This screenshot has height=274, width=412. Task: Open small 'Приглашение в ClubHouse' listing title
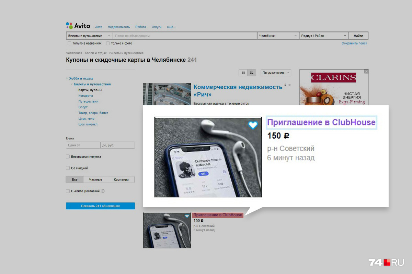pyautogui.click(x=218, y=215)
